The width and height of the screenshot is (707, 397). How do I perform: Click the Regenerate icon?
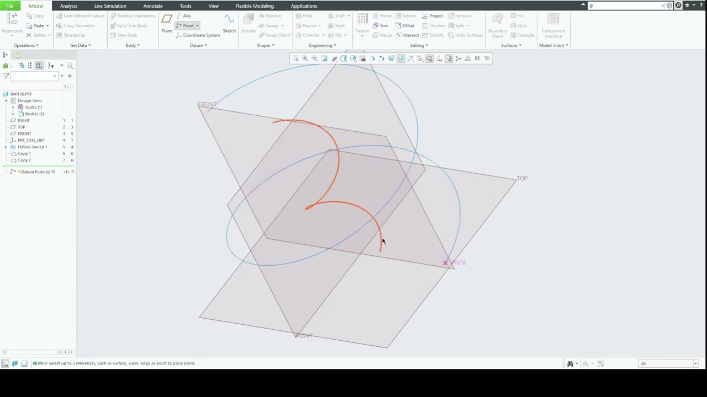click(x=12, y=23)
